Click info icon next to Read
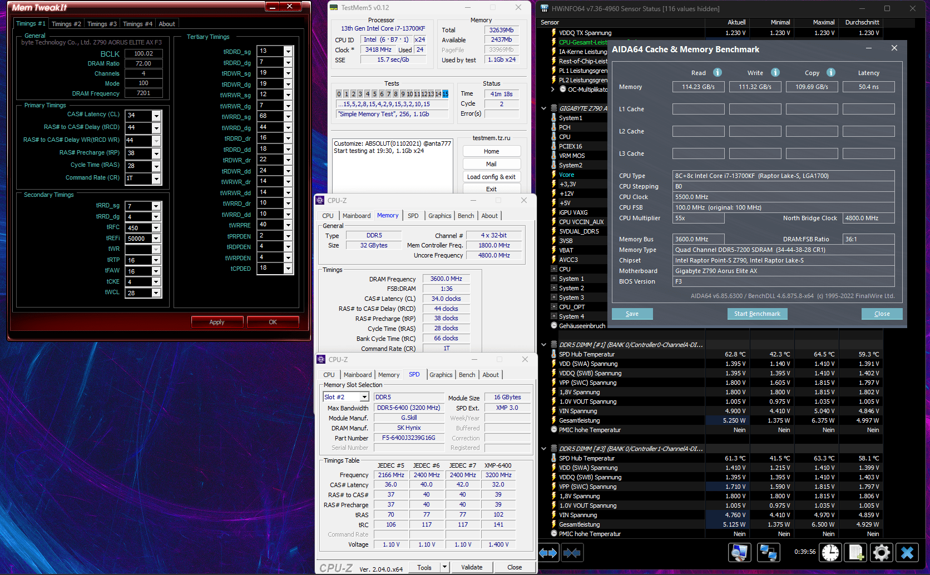930x575 pixels. coord(718,72)
